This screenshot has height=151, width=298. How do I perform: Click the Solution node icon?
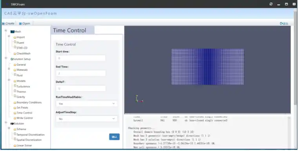pyautogui.click(x=12, y=124)
